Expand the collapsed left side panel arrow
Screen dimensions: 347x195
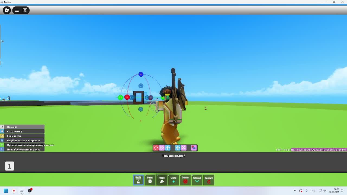pyautogui.click(x=2, y=41)
